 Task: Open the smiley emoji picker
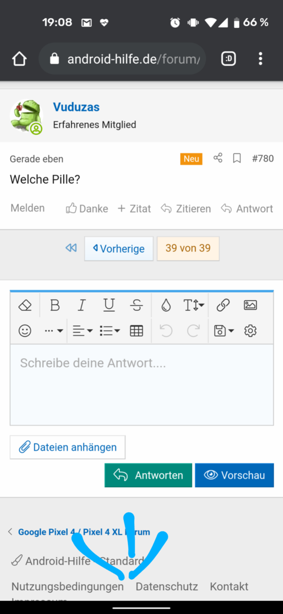(25, 331)
